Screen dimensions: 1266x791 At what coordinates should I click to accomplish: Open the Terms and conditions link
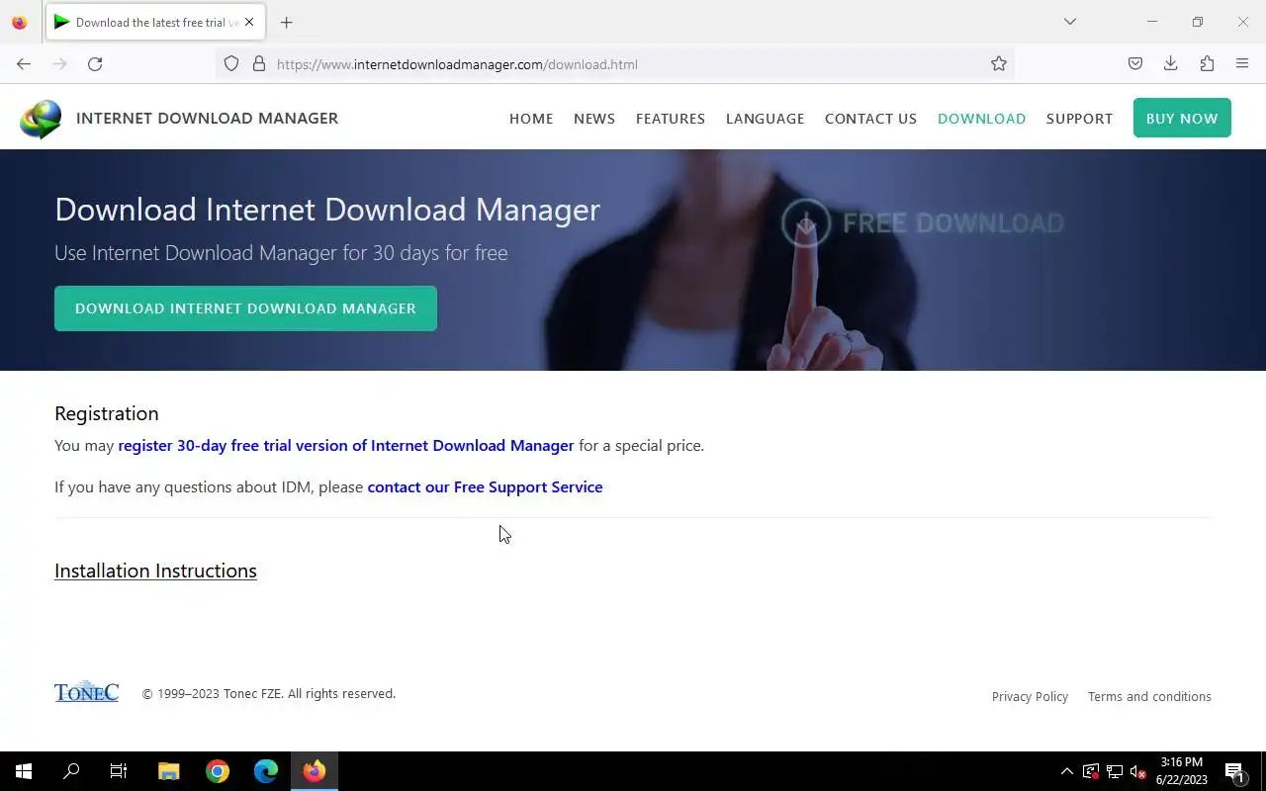pos(1149,697)
